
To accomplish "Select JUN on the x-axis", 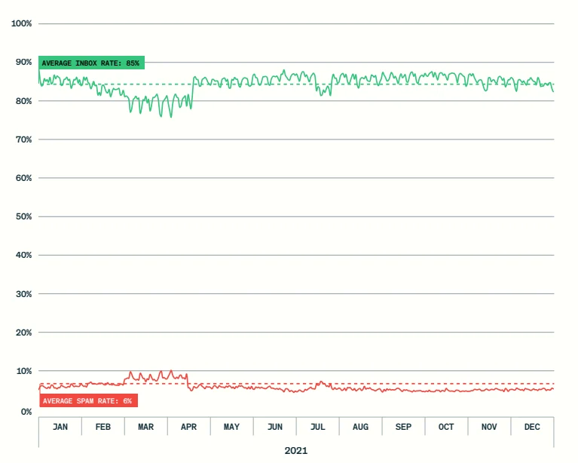I will (275, 428).
